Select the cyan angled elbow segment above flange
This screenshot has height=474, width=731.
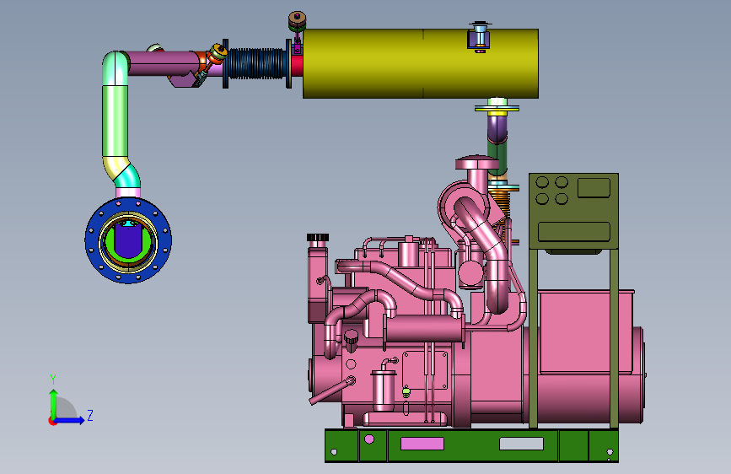click(129, 176)
